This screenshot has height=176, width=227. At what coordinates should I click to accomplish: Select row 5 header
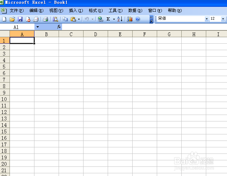5,67
